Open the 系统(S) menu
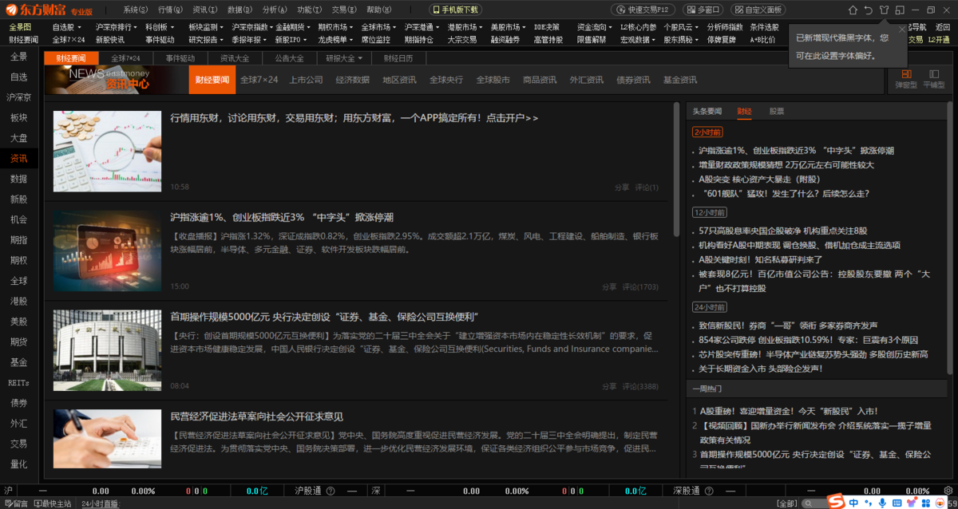The width and height of the screenshot is (958, 509). coord(136,10)
